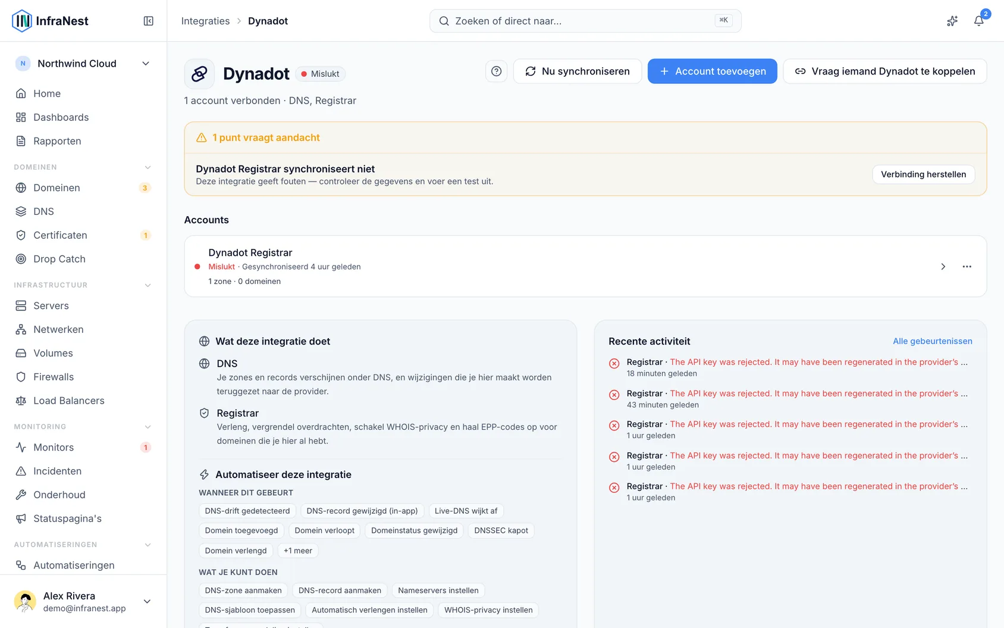Image resolution: width=1004 pixels, height=628 pixels.
Task: Click the Monitors pulse icon
Action: pyautogui.click(x=21, y=447)
